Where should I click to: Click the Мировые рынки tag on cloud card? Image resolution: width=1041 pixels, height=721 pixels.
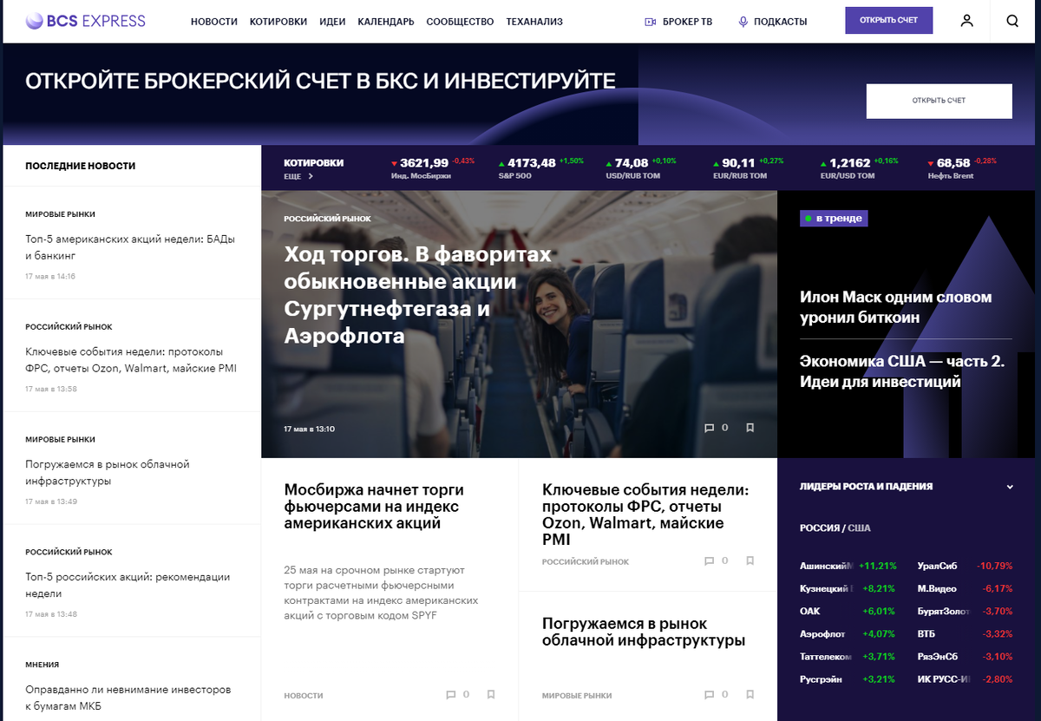point(577,696)
